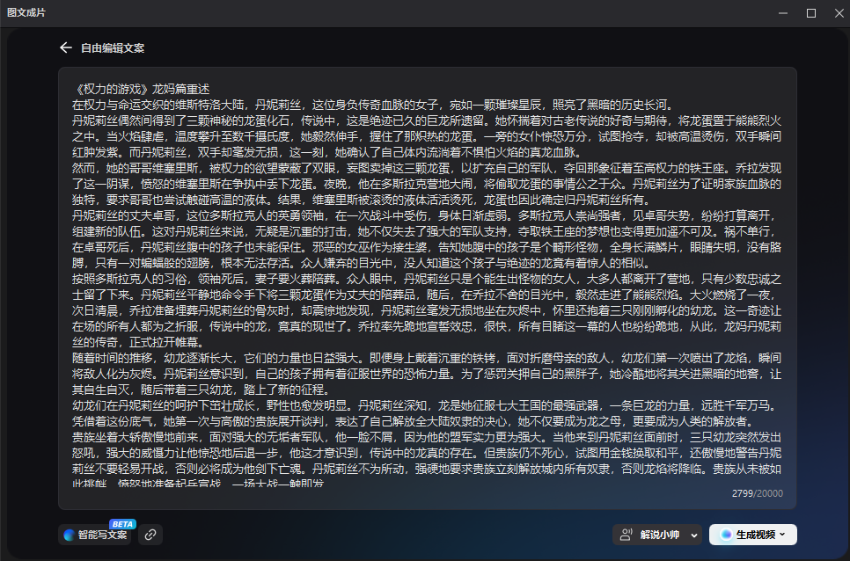The width and height of the screenshot is (850, 561).
Task: Click the paragraph starting 按照多斯拉克人的习俗
Action: (427, 310)
